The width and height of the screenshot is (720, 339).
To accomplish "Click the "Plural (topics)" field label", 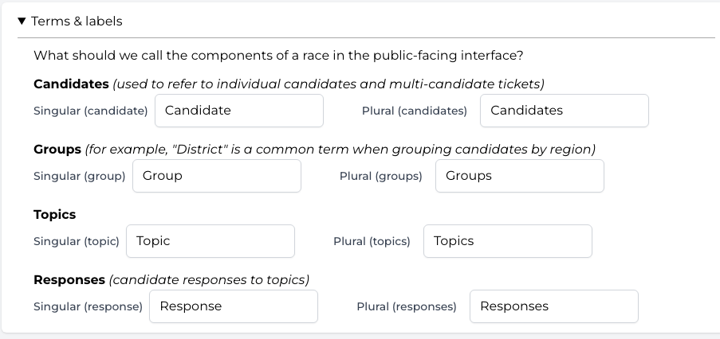I will pos(372,242).
